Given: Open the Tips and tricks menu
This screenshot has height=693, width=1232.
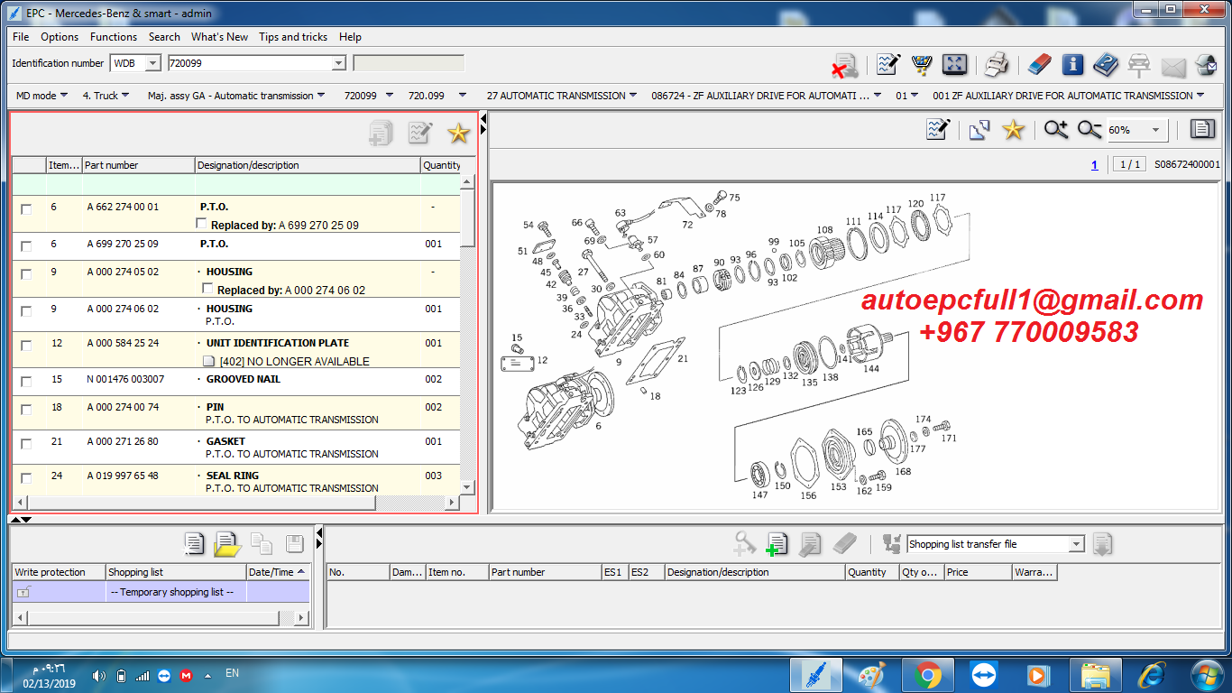Looking at the screenshot, I should point(293,37).
